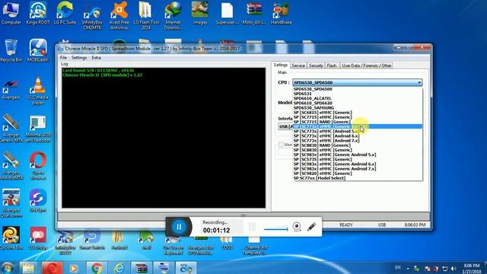Viewport: 487px width, 274px height.
Task: Select InfinityBox CM2MTK desktop icon
Action: (x=92, y=15)
